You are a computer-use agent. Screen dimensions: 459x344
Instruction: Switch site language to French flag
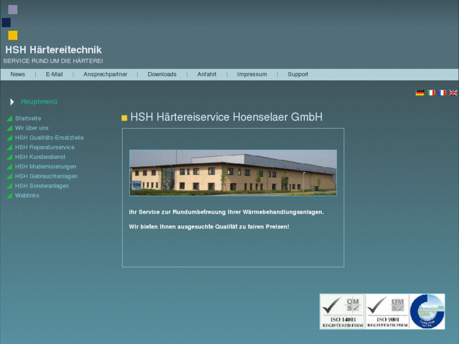(442, 93)
